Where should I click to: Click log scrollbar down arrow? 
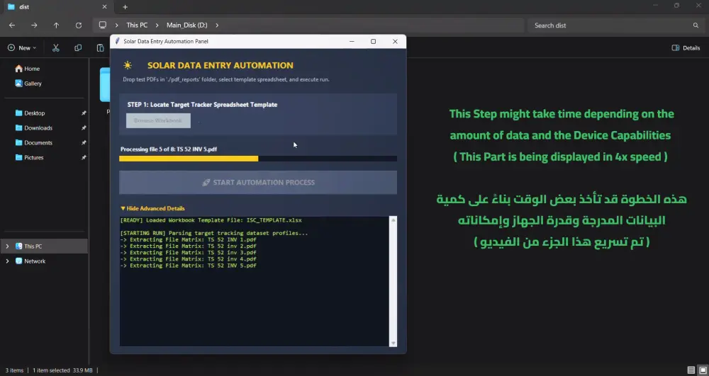(x=393, y=343)
